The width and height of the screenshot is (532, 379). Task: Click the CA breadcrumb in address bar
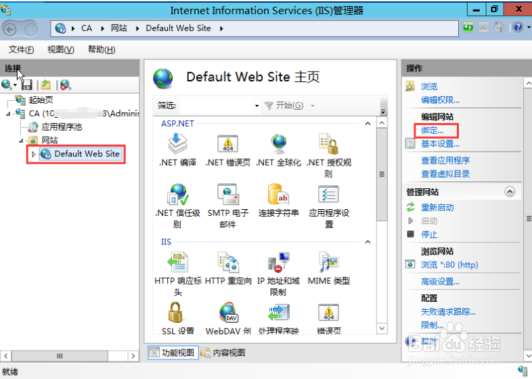coord(87,28)
